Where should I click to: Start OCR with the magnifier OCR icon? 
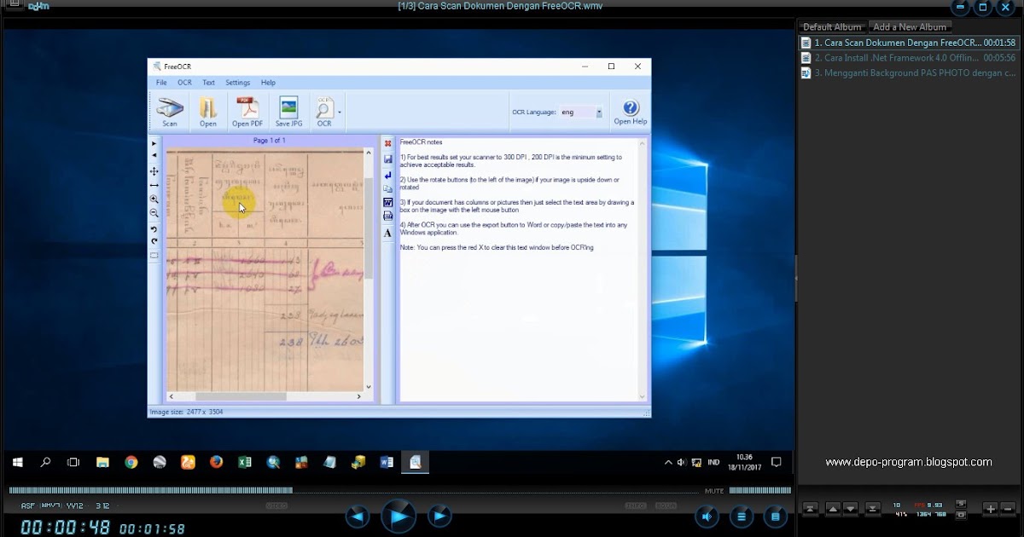point(324,113)
